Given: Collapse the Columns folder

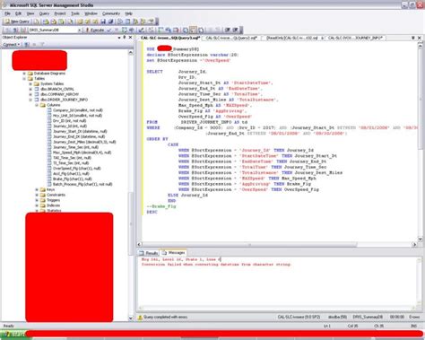Looking at the screenshot, I should click(37, 105).
